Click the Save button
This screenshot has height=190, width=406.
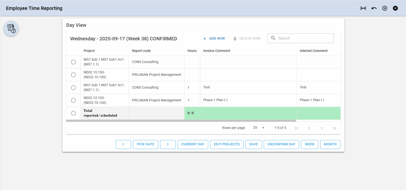pyautogui.click(x=253, y=144)
